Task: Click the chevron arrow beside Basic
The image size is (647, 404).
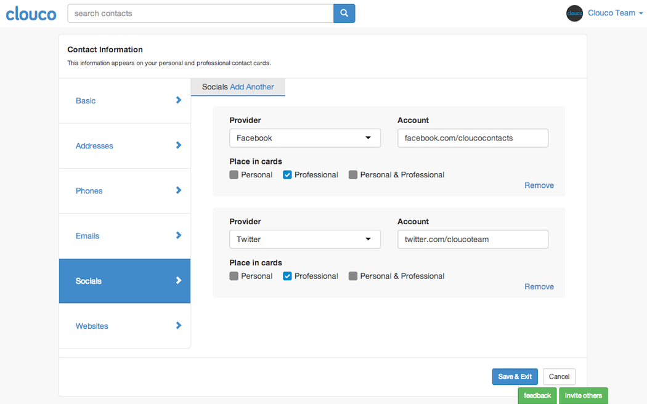Action: pos(179,100)
